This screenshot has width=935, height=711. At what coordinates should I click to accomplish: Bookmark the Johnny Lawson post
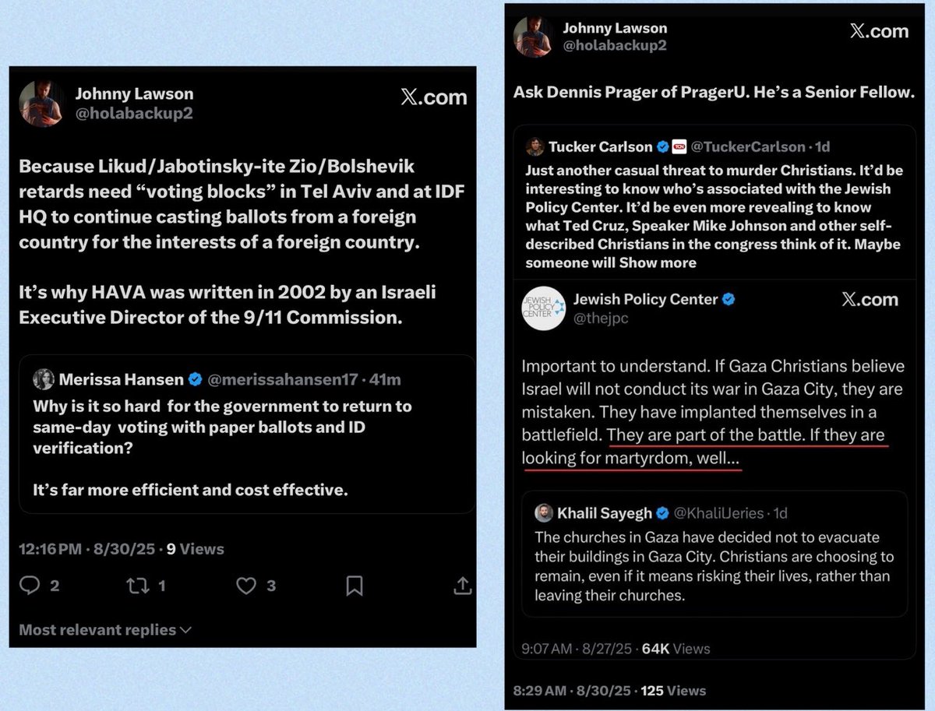click(x=353, y=586)
